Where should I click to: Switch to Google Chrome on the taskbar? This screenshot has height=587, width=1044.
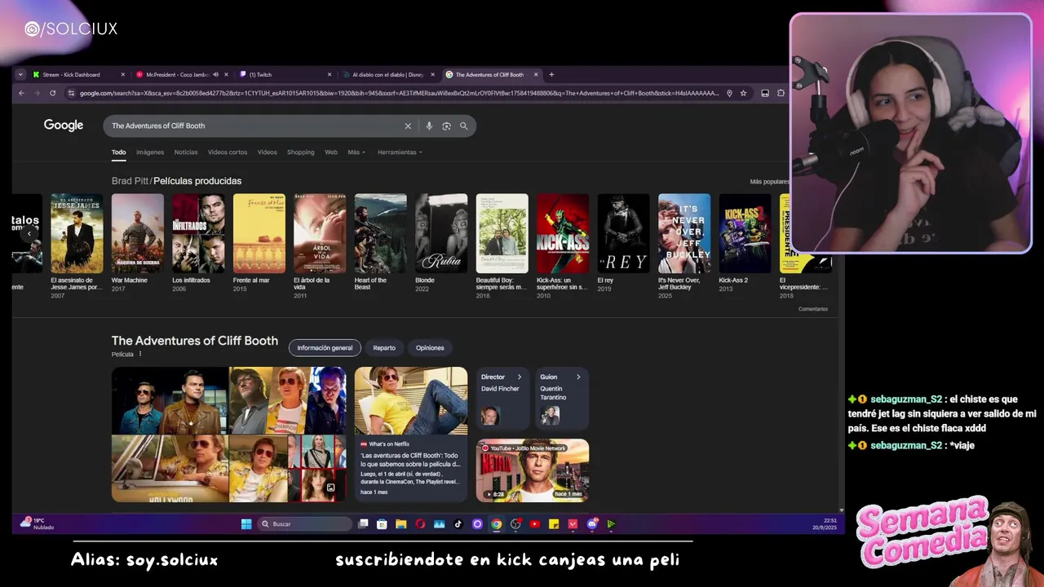(x=496, y=524)
